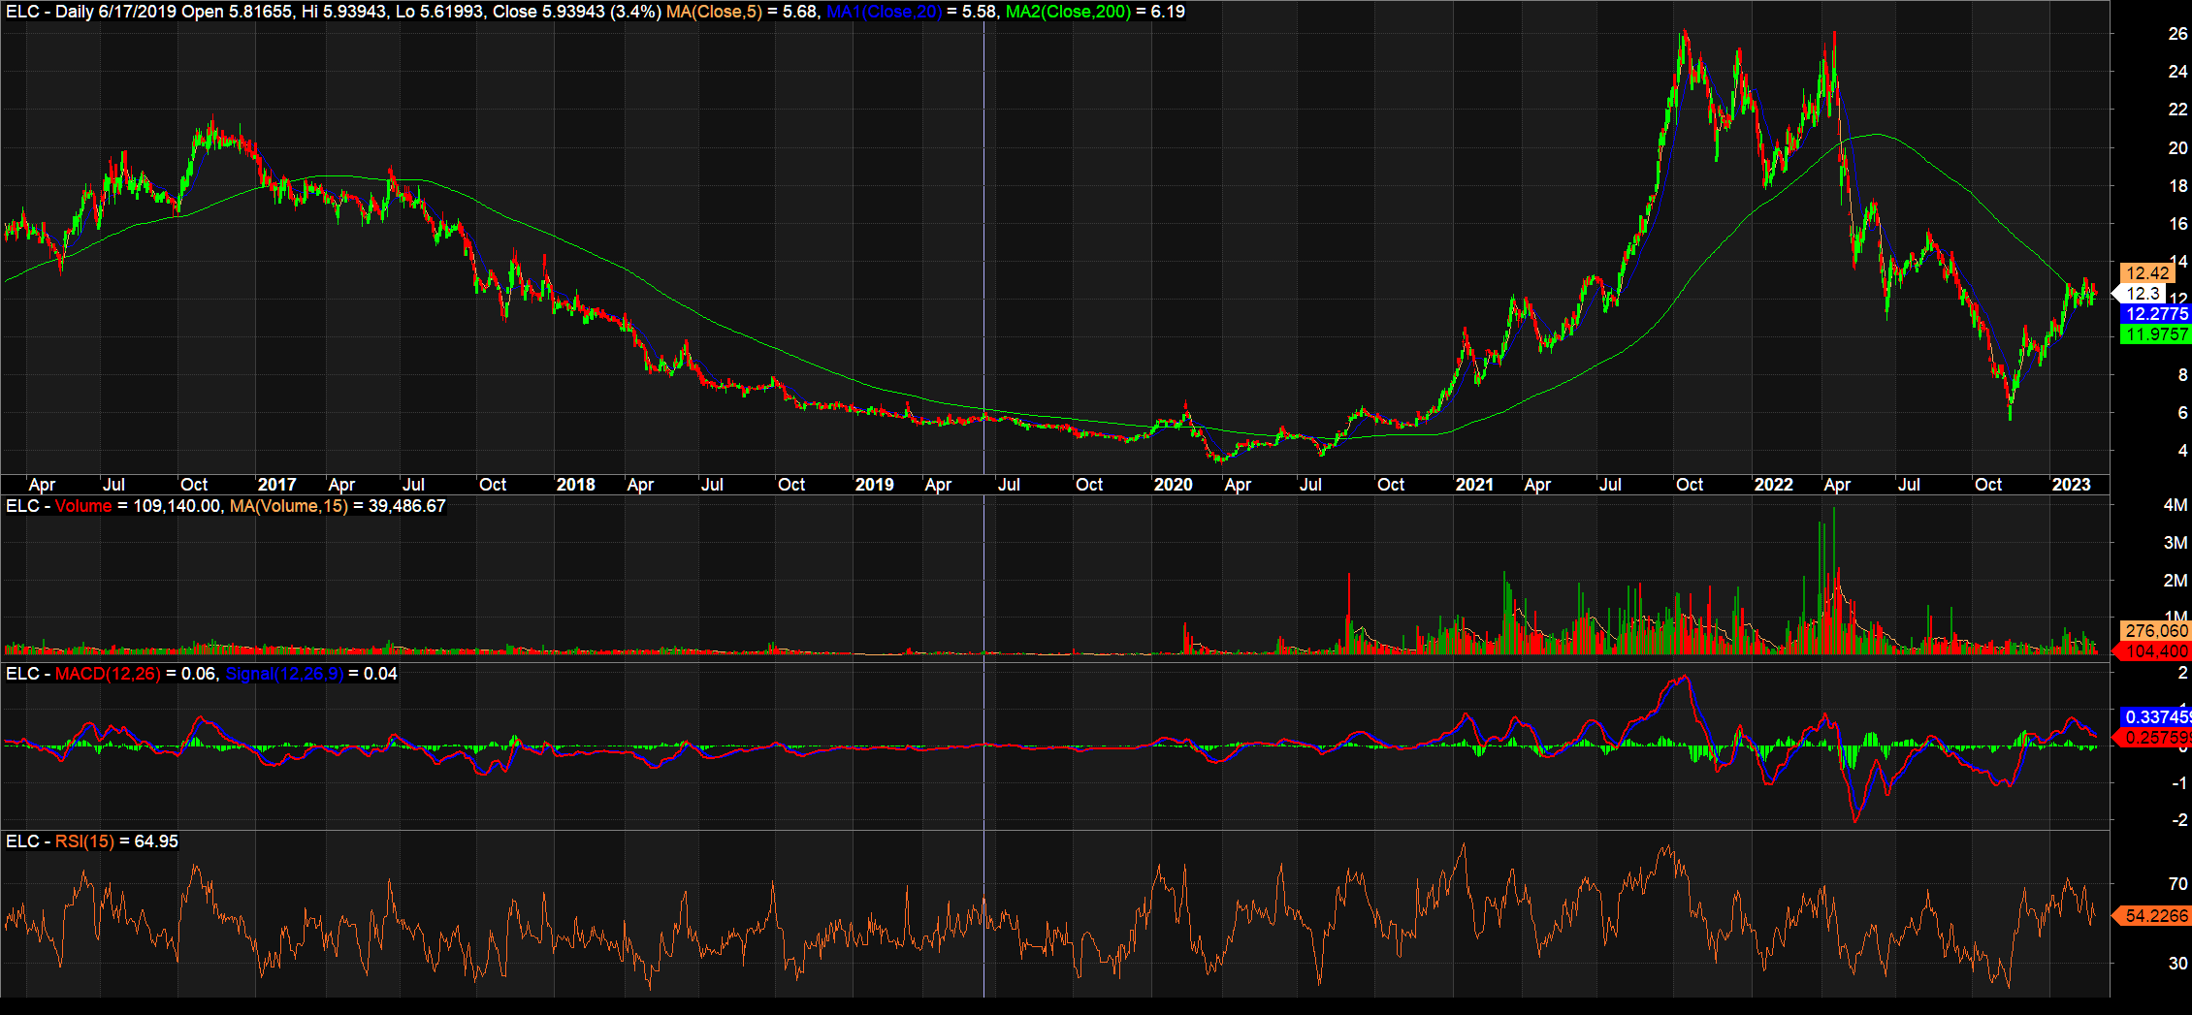Click the 2021 label on the date axis

pos(1475,484)
